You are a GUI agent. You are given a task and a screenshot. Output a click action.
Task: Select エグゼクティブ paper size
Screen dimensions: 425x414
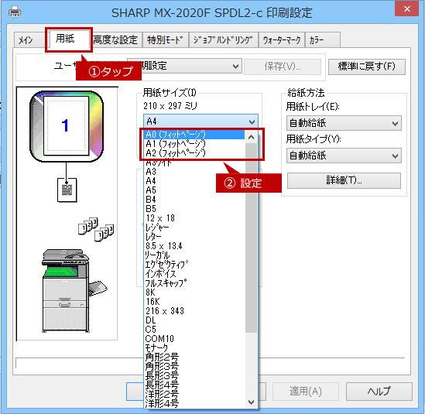[194, 264]
